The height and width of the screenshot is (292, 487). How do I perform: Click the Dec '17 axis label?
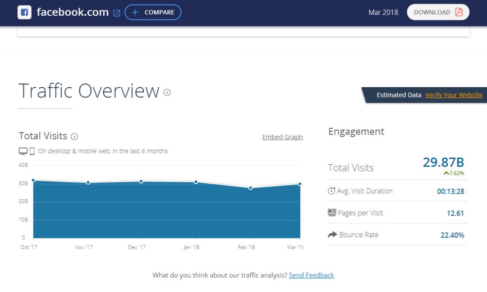137,247
